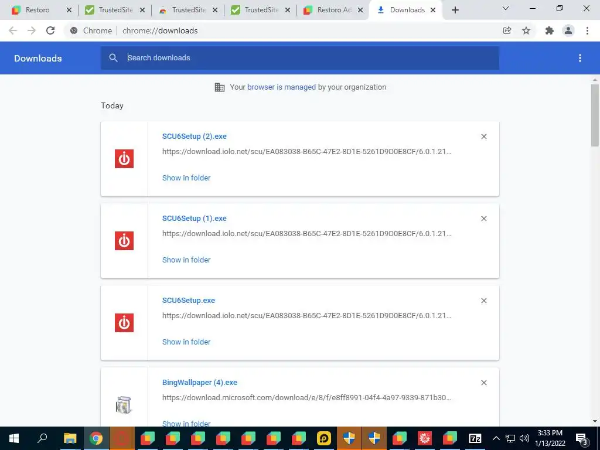Click the SCU6Setup (2).exe red power icon

click(124, 159)
